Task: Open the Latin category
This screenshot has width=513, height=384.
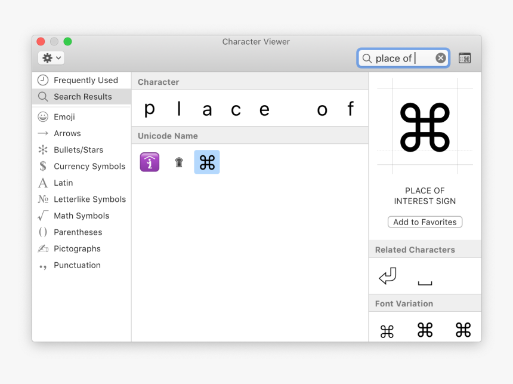Action: click(x=63, y=183)
